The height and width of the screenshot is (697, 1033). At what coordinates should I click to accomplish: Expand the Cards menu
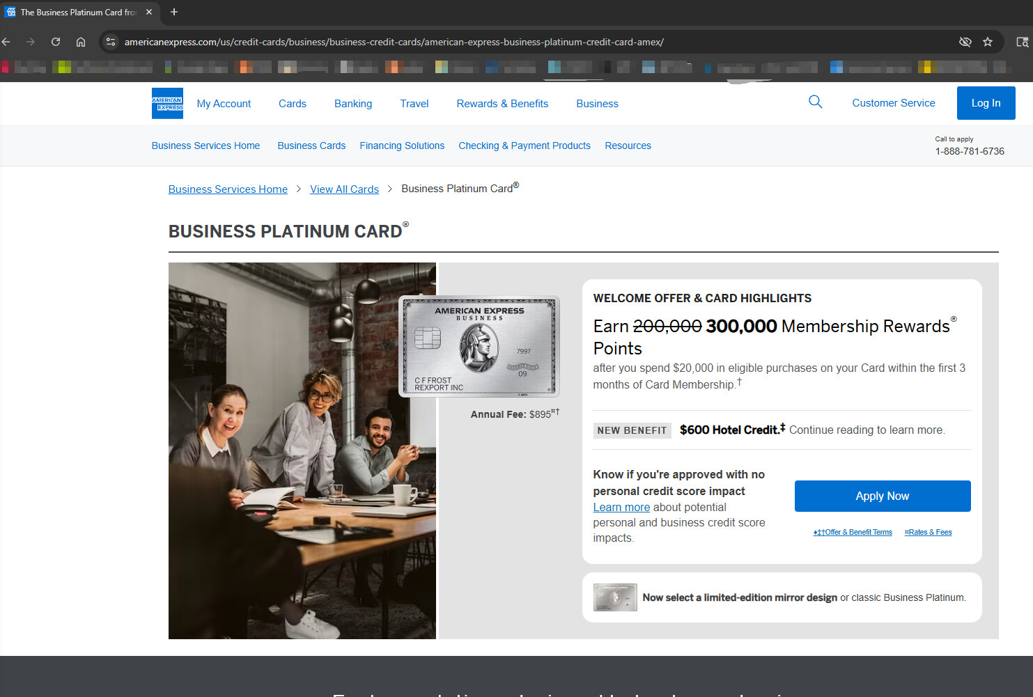[x=292, y=104]
